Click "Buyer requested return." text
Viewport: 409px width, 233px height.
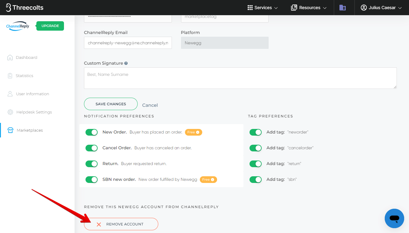click(x=144, y=164)
